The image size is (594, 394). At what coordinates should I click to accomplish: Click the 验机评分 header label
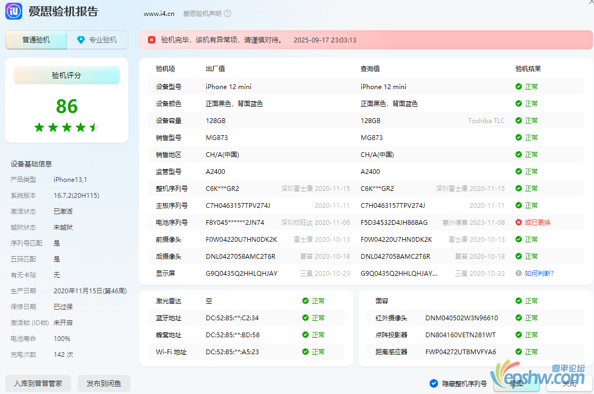tap(67, 75)
